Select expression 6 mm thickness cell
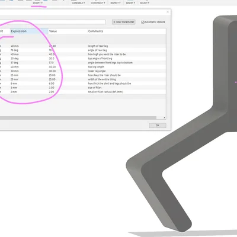 pos(14,84)
